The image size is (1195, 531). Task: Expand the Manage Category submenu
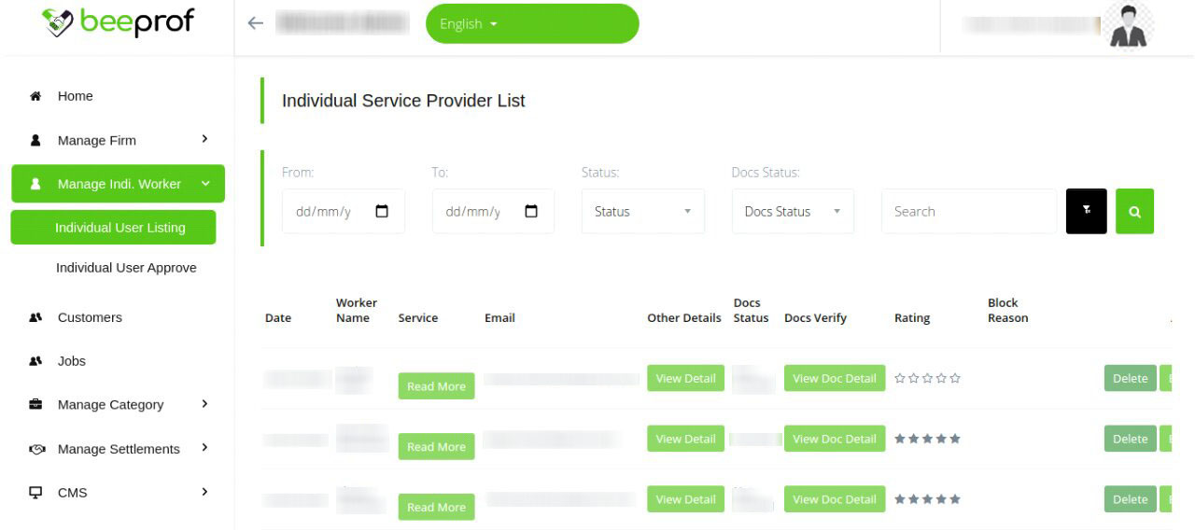point(118,404)
